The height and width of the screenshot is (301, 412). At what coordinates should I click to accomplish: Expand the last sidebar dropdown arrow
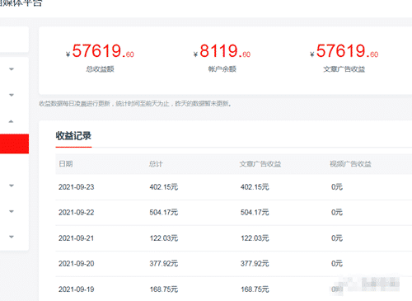click(x=12, y=237)
